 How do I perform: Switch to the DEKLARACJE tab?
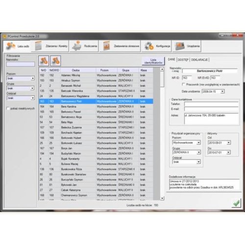tap(199, 60)
